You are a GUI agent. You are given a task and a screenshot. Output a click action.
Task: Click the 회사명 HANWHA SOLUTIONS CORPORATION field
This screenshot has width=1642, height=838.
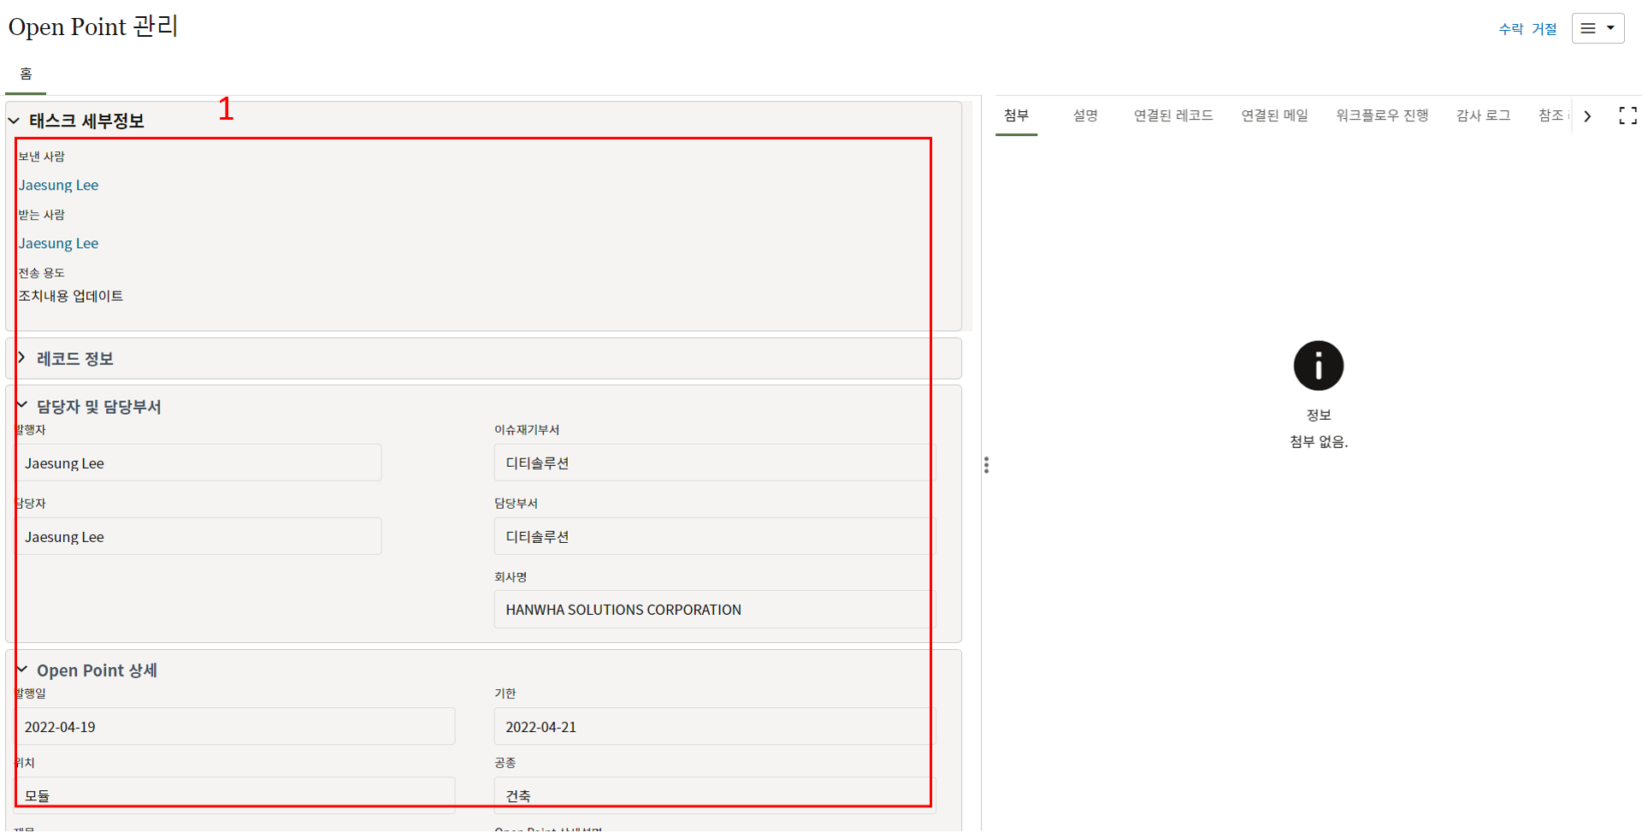[x=713, y=610]
